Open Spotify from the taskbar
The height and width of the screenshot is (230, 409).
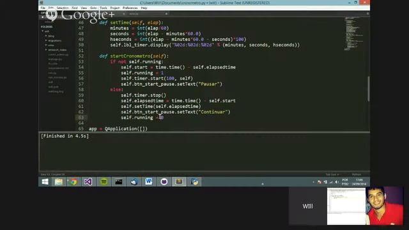(104, 181)
